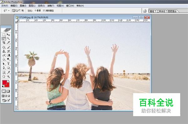Screen dimensions: 188x124
Task: Open the Help menu
Action: pyautogui.click(x=80, y=6)
